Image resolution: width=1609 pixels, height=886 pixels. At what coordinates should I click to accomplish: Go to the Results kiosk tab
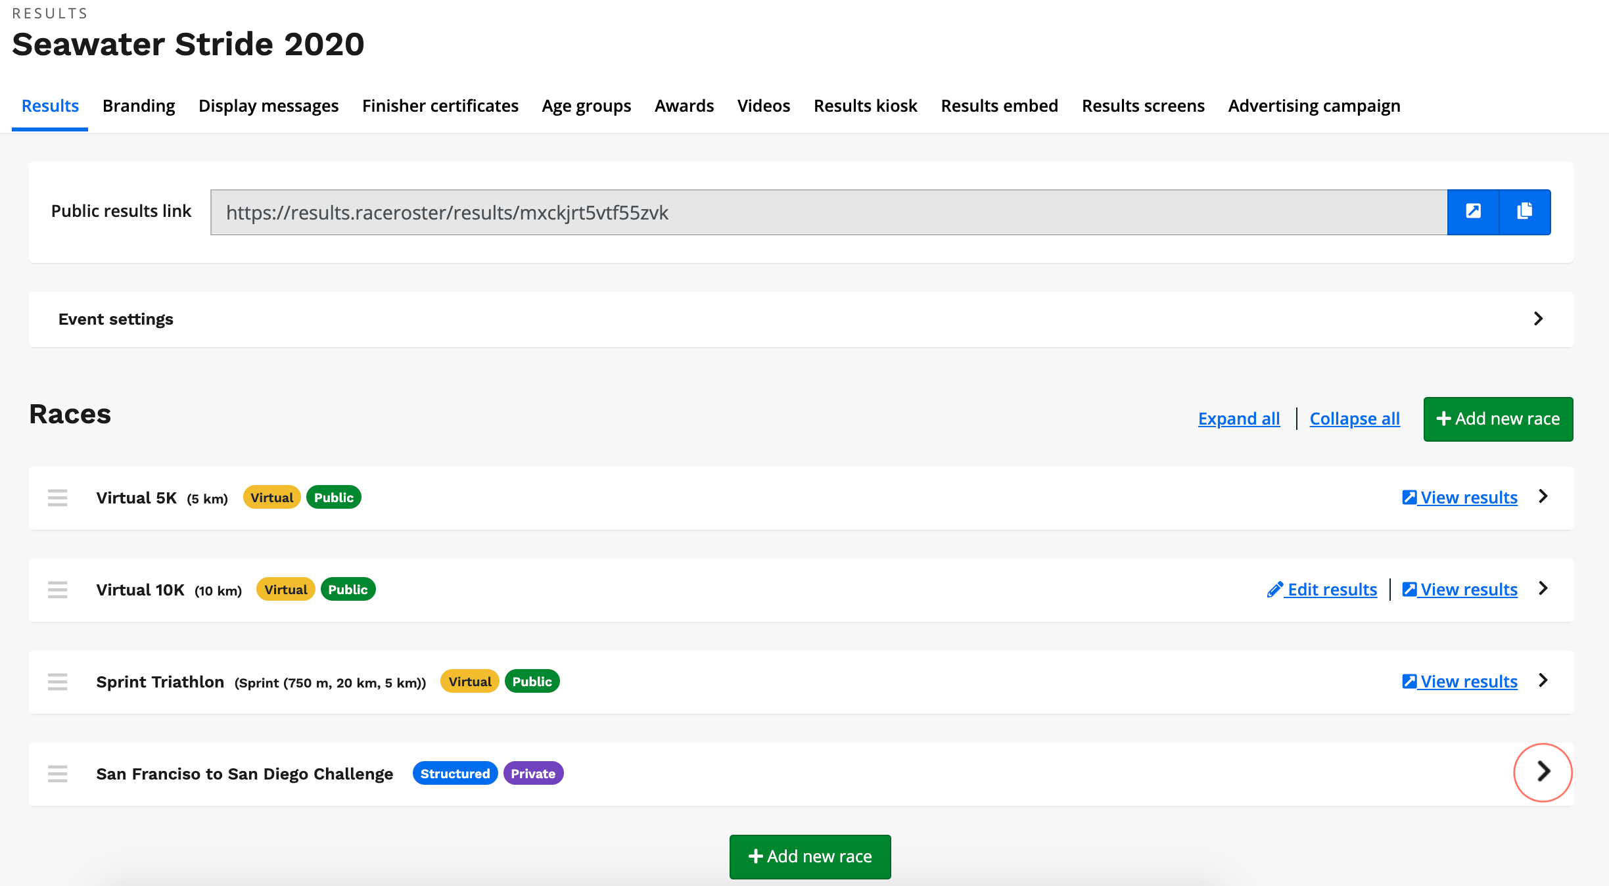[865, 106]
